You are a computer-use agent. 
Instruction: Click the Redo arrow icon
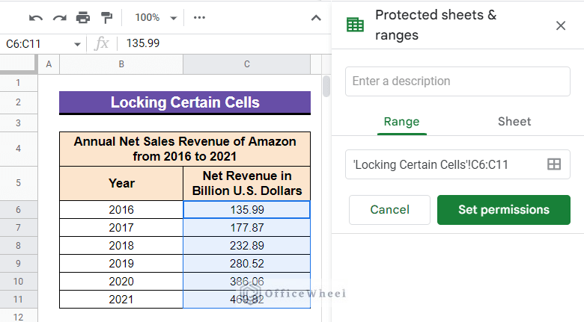[x=60, y=17]
